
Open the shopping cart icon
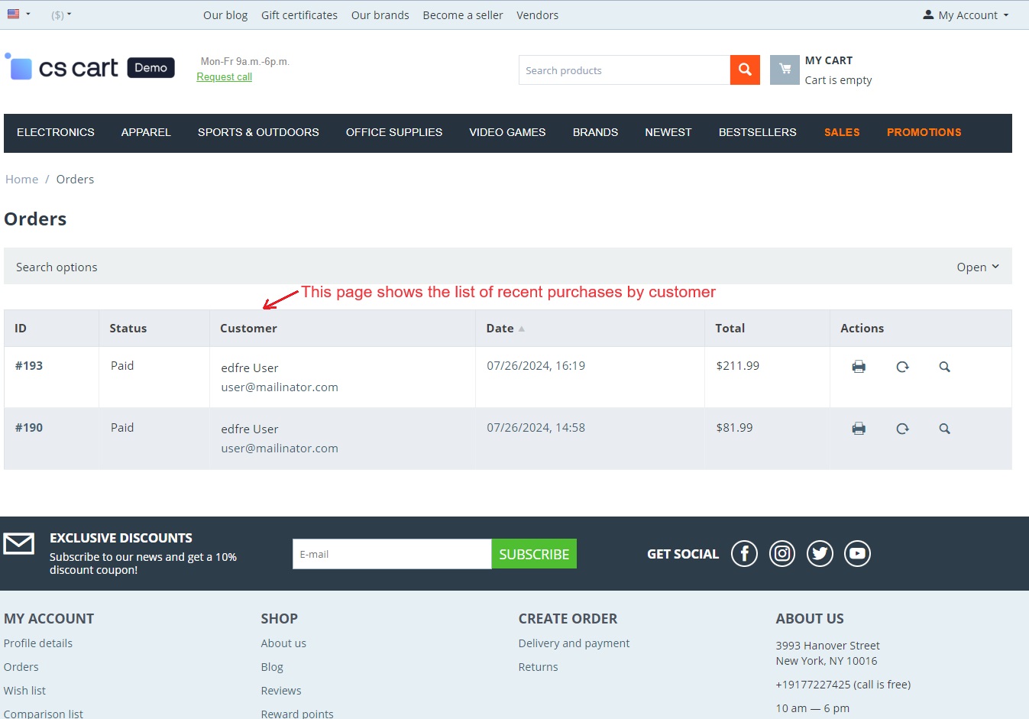click(785, 70)
